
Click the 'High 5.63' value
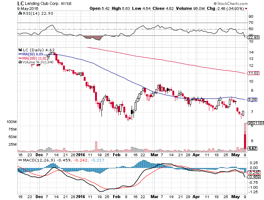[x=121, y=8]
